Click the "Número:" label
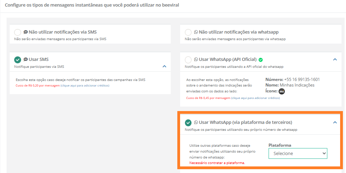 click(x=274, y=80)
